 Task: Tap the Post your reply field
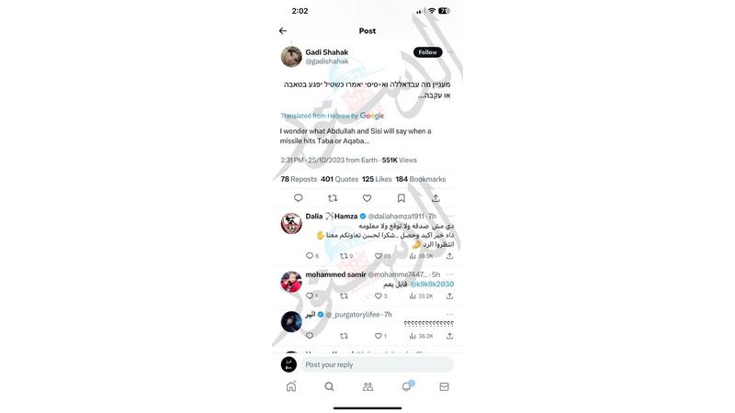coord(378,364)
